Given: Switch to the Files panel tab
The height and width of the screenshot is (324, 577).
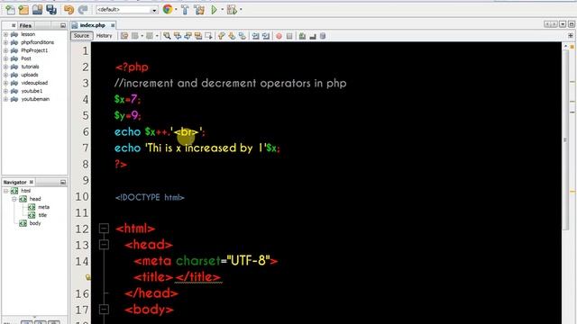Looking at the screenshot, I should (25, 25).
